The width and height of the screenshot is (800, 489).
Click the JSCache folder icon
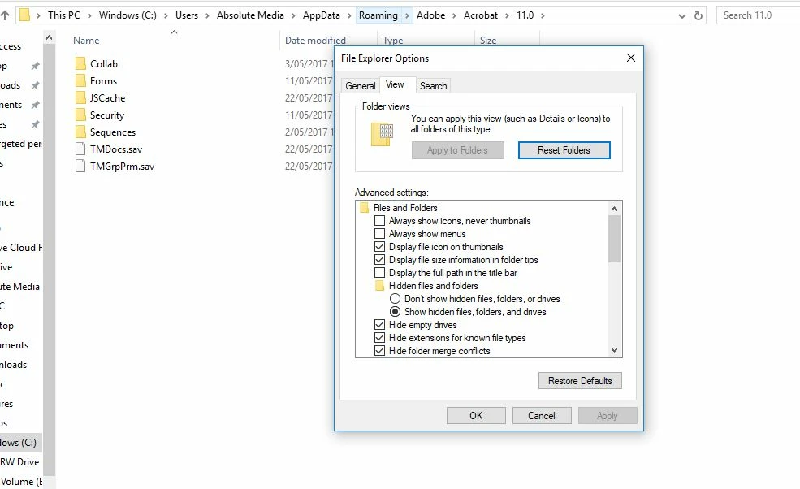coord(80,98)
